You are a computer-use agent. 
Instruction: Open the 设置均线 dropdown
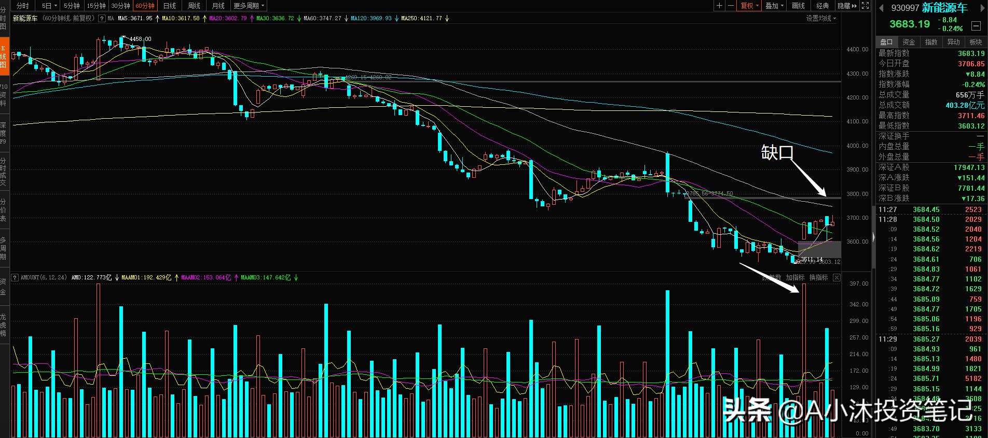821,18
